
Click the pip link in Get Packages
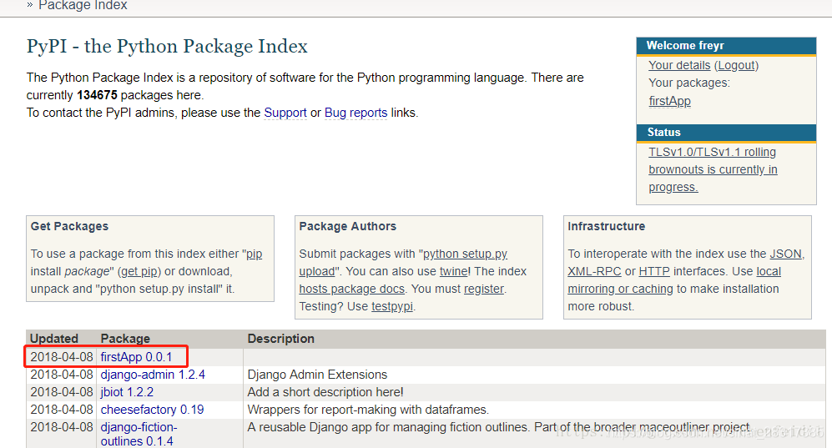tap(255, 254)
